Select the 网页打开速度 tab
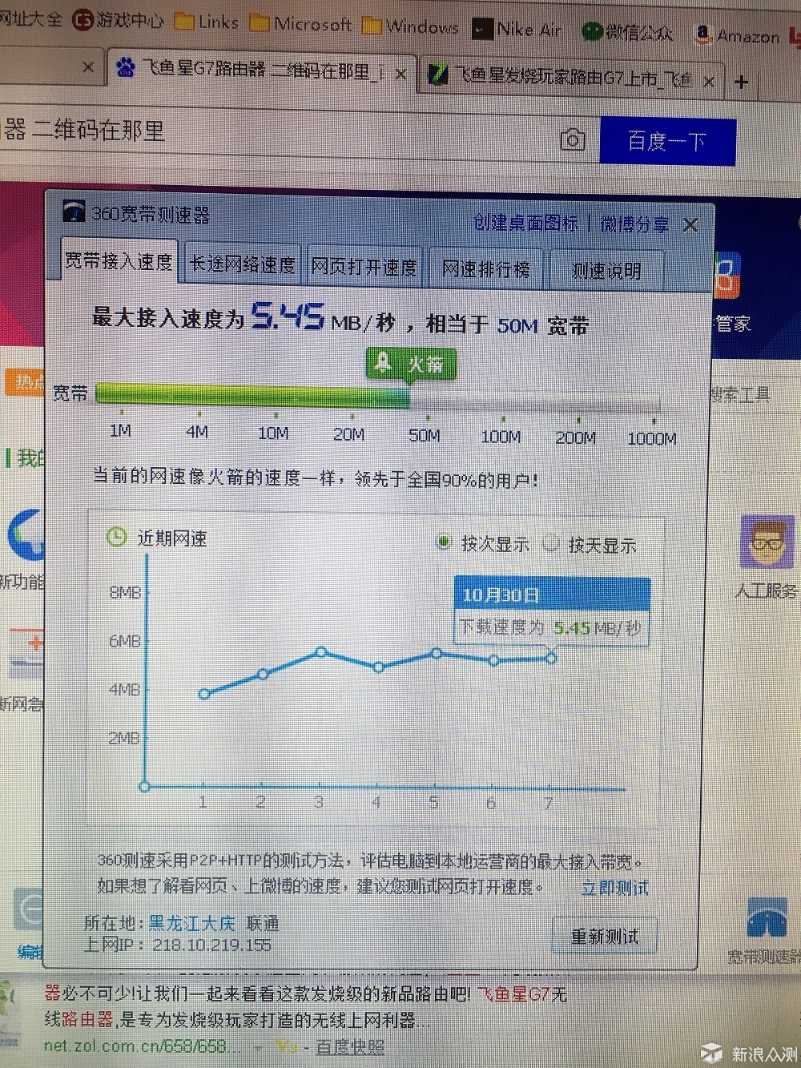The width and height of the screenshot is (801, 1068). click(364, 266)
